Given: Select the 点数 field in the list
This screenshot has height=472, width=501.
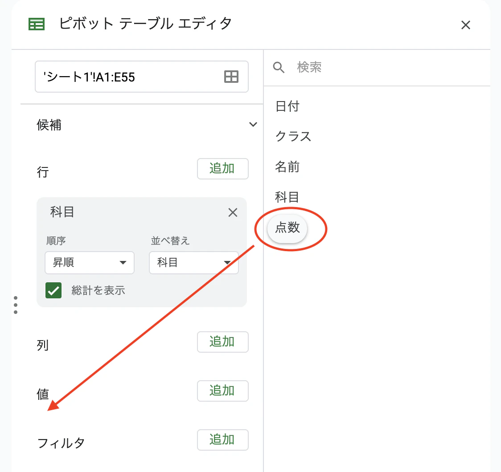Looking at the screenshot, I should click(x=287, y=229).
